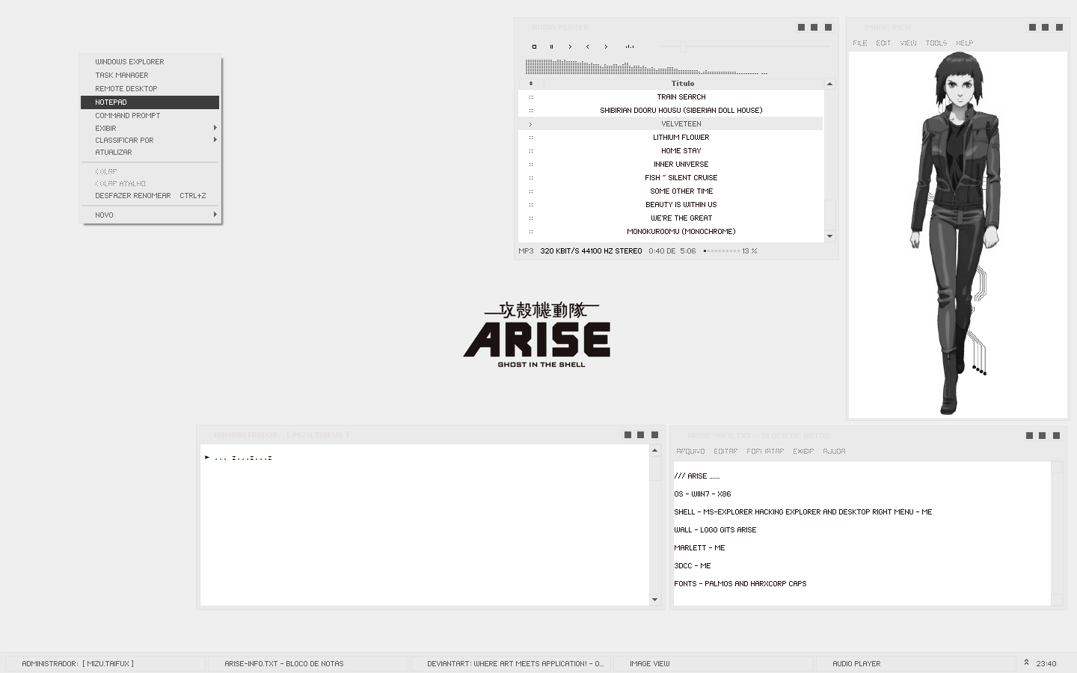Open Exibir menu in Bloco de Notas
Viewport: 1077px width, 673px height.
[803, 452]
